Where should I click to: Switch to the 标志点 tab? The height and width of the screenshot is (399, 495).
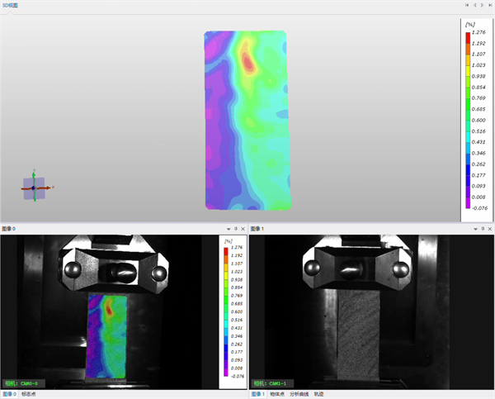coord(28,394)
